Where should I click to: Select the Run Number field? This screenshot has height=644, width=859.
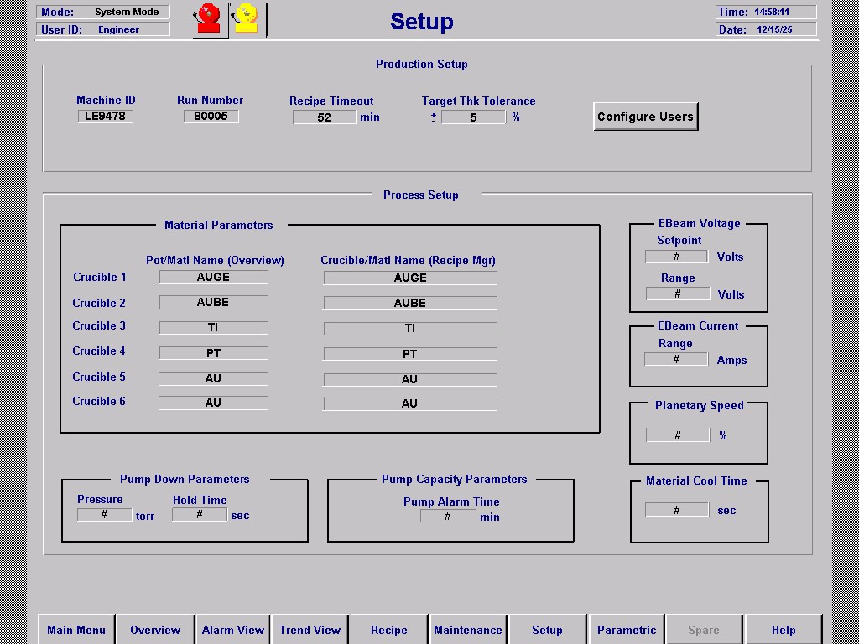pos(211,117)
